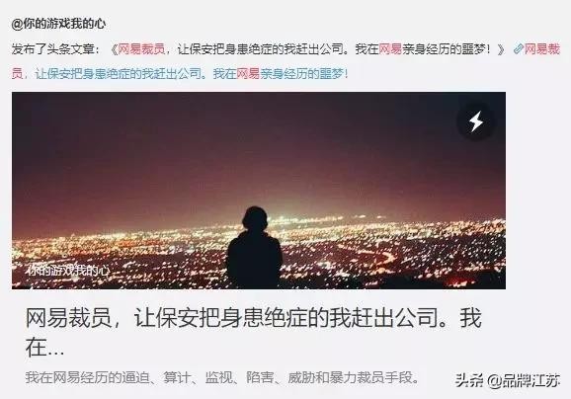Click the red 网易 keyword on the second line

coord(248,74)
